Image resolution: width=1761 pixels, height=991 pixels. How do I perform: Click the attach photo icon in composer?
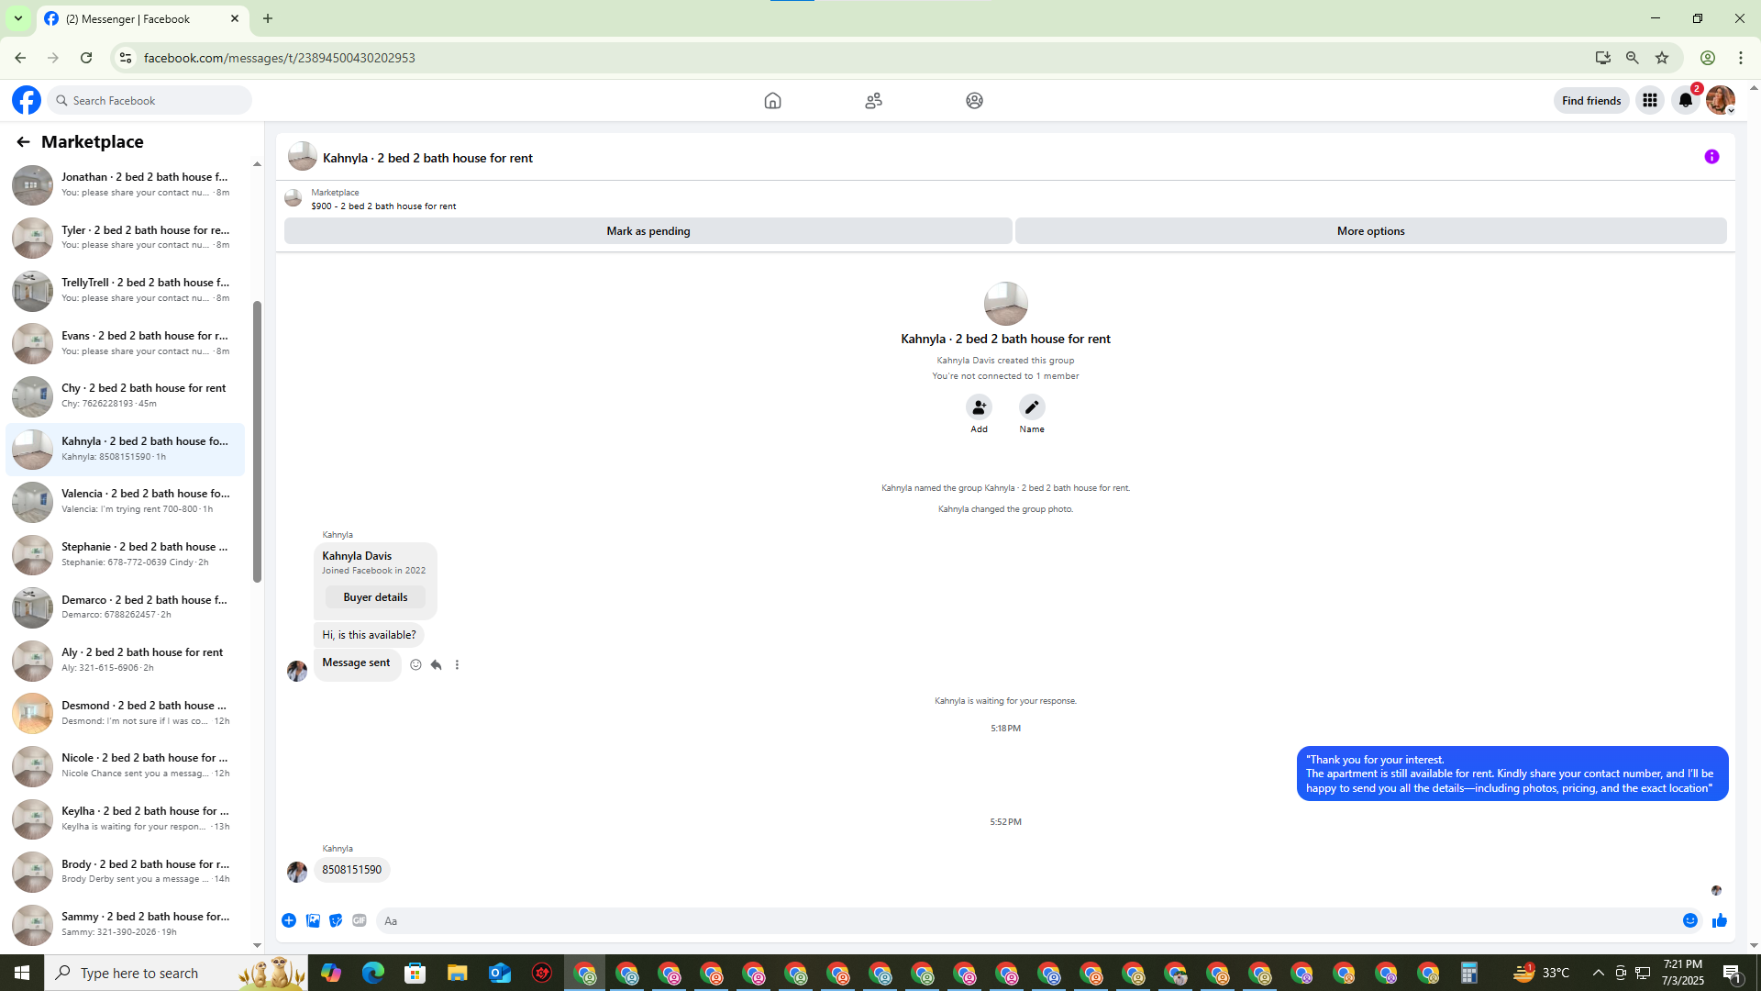[313, 920]
